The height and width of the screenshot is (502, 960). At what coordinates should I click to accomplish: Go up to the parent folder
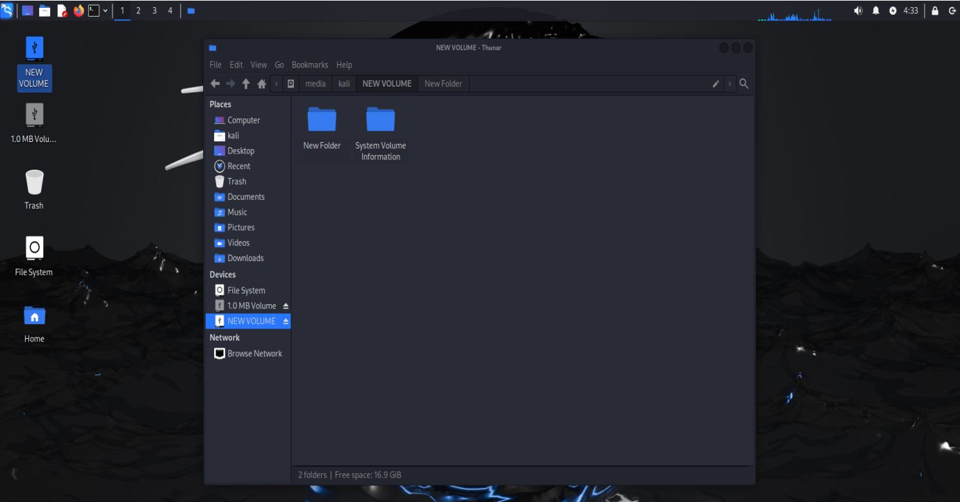pos(246,84)
